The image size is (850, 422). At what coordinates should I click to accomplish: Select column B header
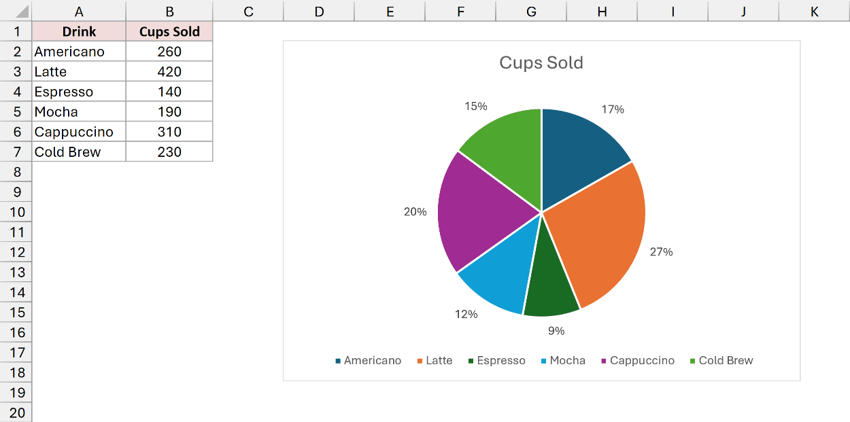click(x=169, y=11)
